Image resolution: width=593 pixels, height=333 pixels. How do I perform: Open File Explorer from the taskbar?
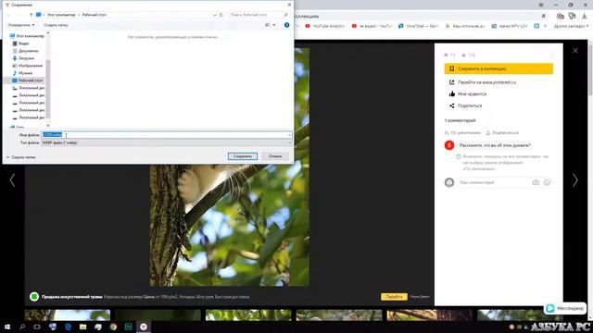pos(82,327)
